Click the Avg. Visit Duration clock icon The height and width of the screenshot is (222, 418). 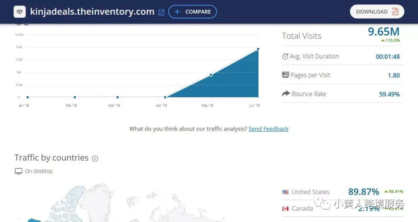(285, 56)
